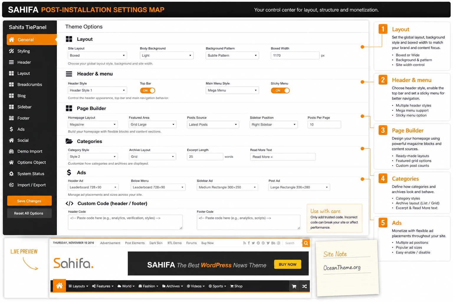The image size is (453, 302).
Task: Open the Body Background dropdown
Action: point(167,55)
